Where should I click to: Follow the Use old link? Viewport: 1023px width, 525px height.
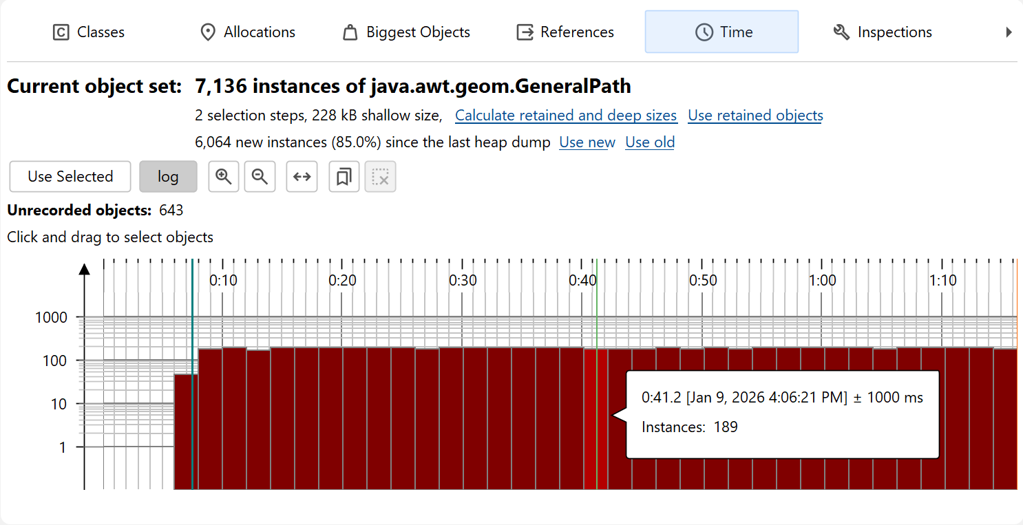(x=650, y=142)
